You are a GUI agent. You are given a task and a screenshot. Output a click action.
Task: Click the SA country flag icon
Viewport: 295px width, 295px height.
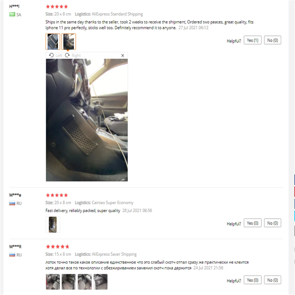coord(12,14)
